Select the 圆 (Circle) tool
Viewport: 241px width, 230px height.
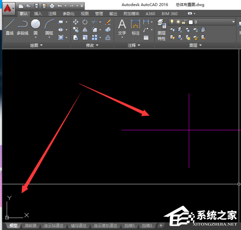(x=35, y=27)
